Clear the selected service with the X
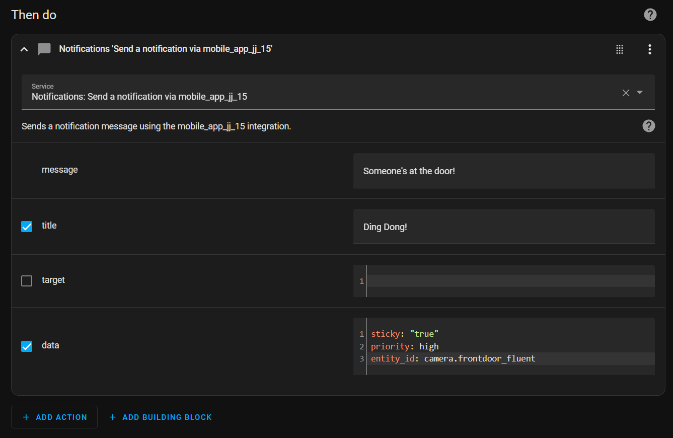Screen dimensions: 673x438 (x=626, y=93)
